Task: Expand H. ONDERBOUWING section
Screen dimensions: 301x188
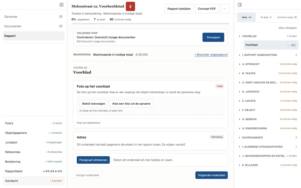Action: [x=268, y=129]
